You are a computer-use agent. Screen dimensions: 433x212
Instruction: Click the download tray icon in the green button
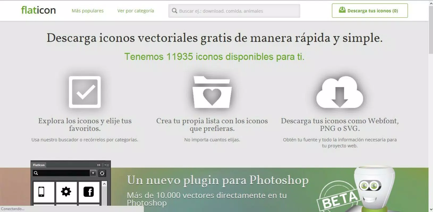pyautogui.click(x=342, y=10)
